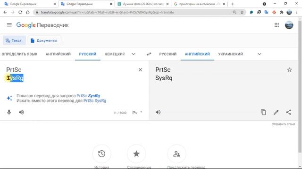Listen to the translated text
302x169 pixels.
158,112
